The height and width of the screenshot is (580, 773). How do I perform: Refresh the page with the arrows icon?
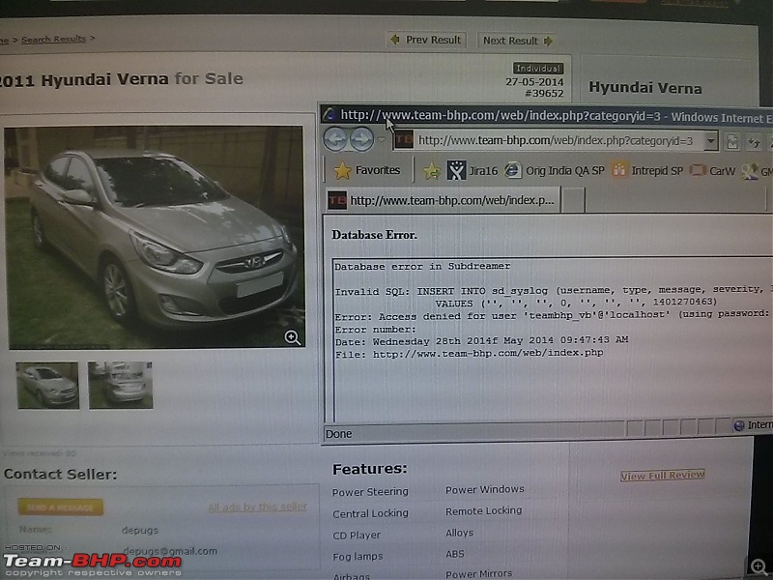[754, 142]
